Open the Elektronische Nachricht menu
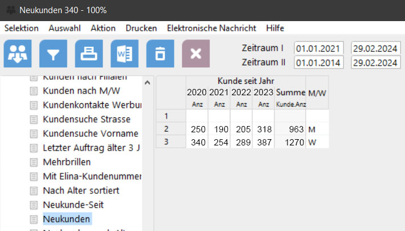Image resolution: width=405 pixels, height=231 pixels. [x=212, y=28]
